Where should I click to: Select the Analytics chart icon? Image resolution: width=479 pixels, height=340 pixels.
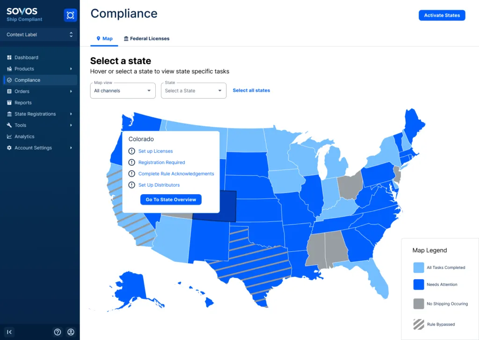(10, 136)
